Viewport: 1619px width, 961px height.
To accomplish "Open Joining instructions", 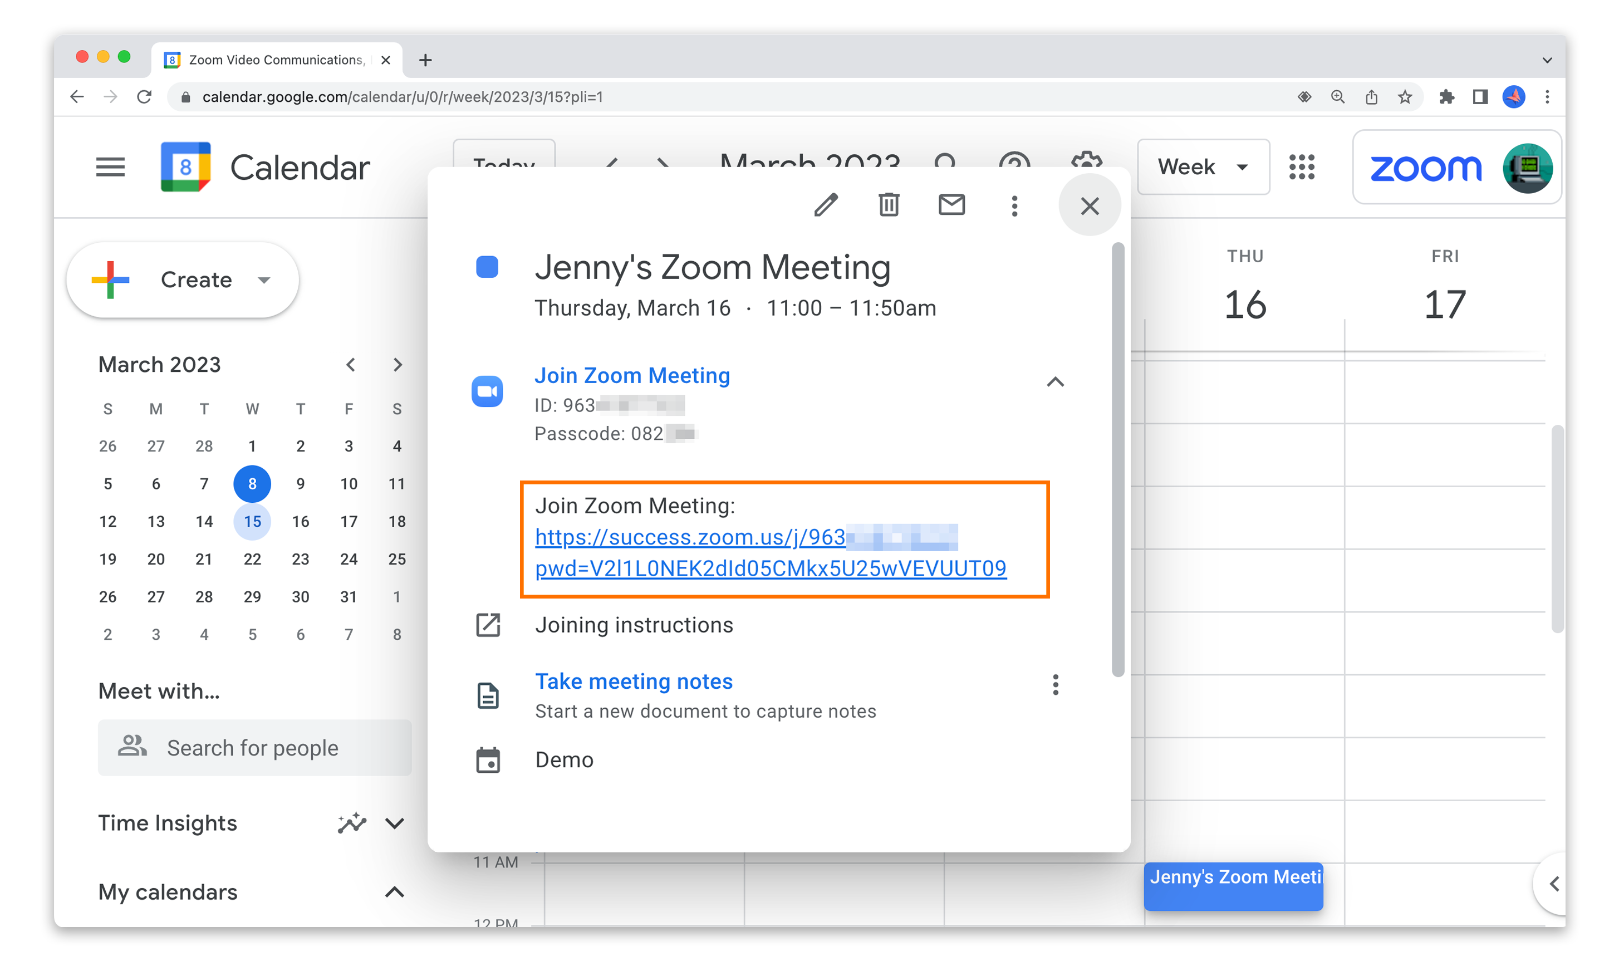I will pos(633,625).
